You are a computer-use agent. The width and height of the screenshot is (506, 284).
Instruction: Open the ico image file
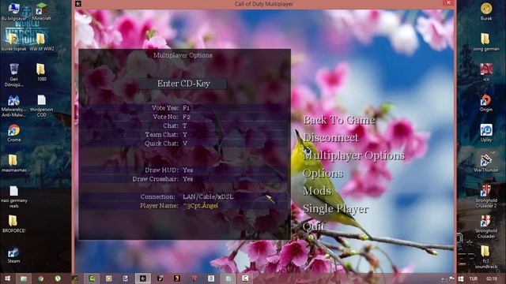tap(486, 72)
